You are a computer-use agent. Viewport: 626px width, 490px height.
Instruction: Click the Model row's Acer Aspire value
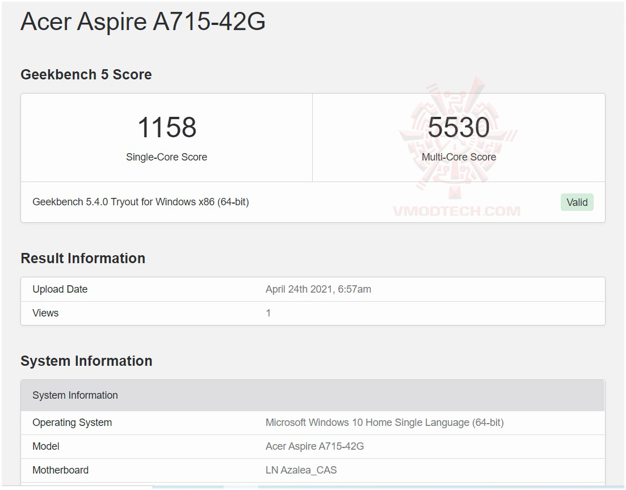tap(314, 446)
